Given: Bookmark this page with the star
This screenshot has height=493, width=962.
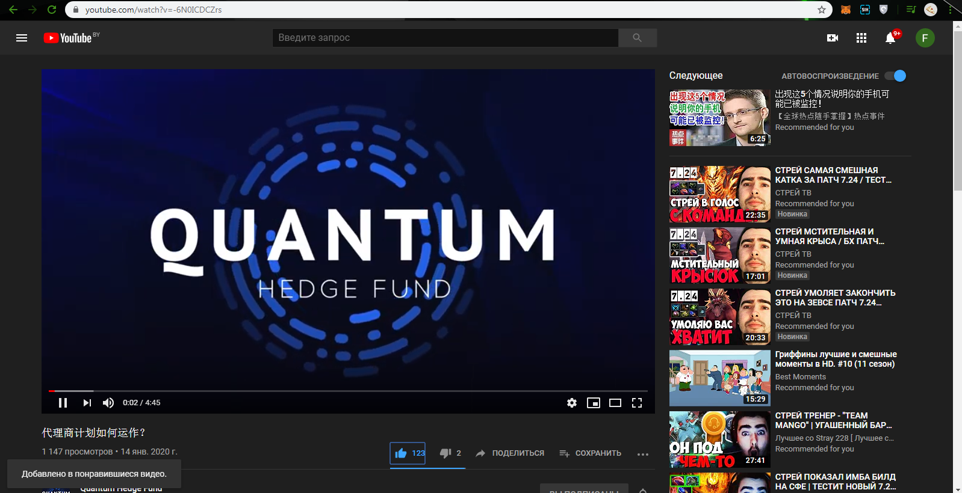Looking at the screenshot, I should click(x=822, y=10).
